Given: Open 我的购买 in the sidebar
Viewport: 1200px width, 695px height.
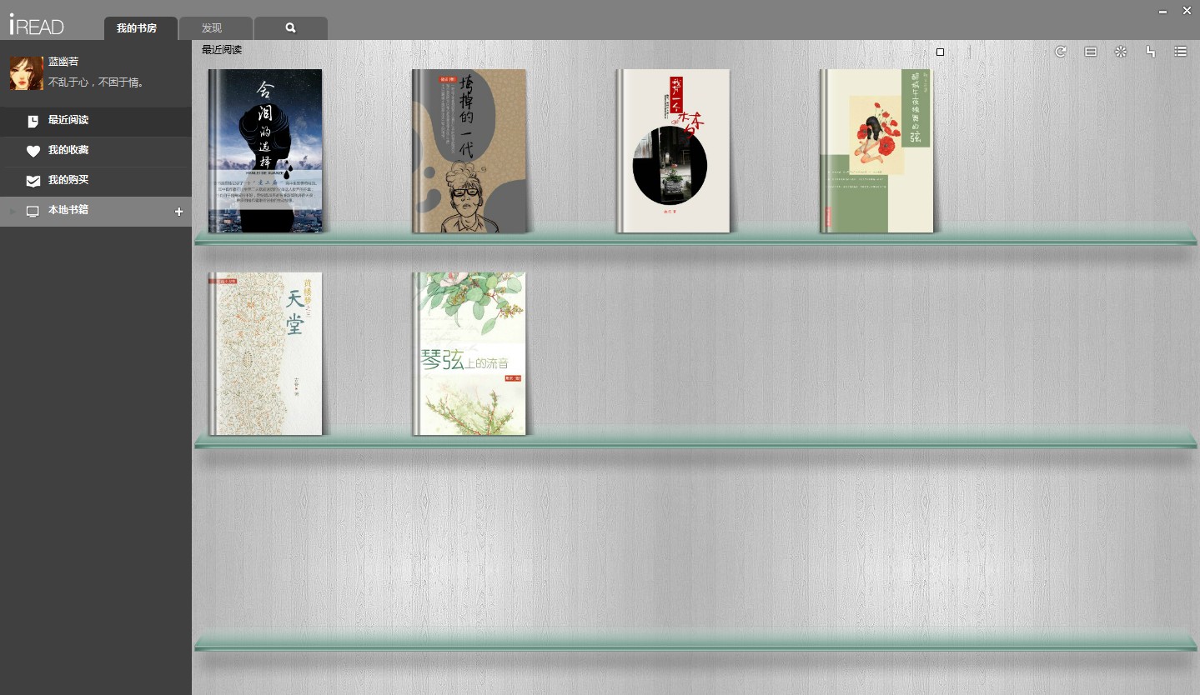Looking at the screenshot, I should [x=68, y=181].
